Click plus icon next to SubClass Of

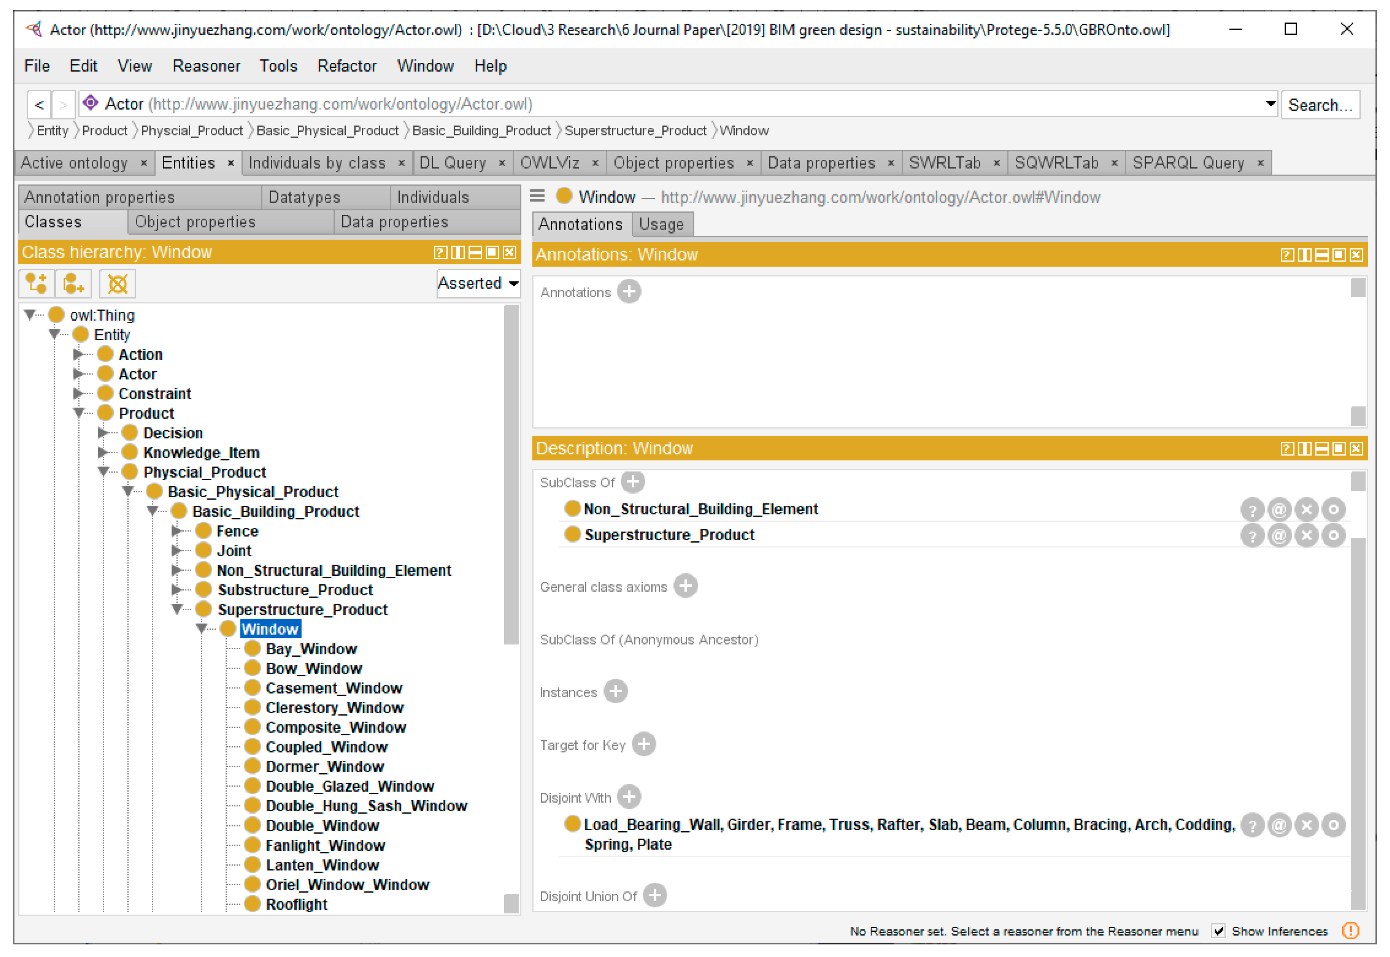tap(633, 482)
